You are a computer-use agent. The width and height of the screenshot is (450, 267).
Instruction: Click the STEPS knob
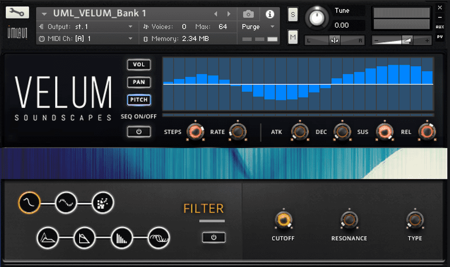click(x=195, y=132)
